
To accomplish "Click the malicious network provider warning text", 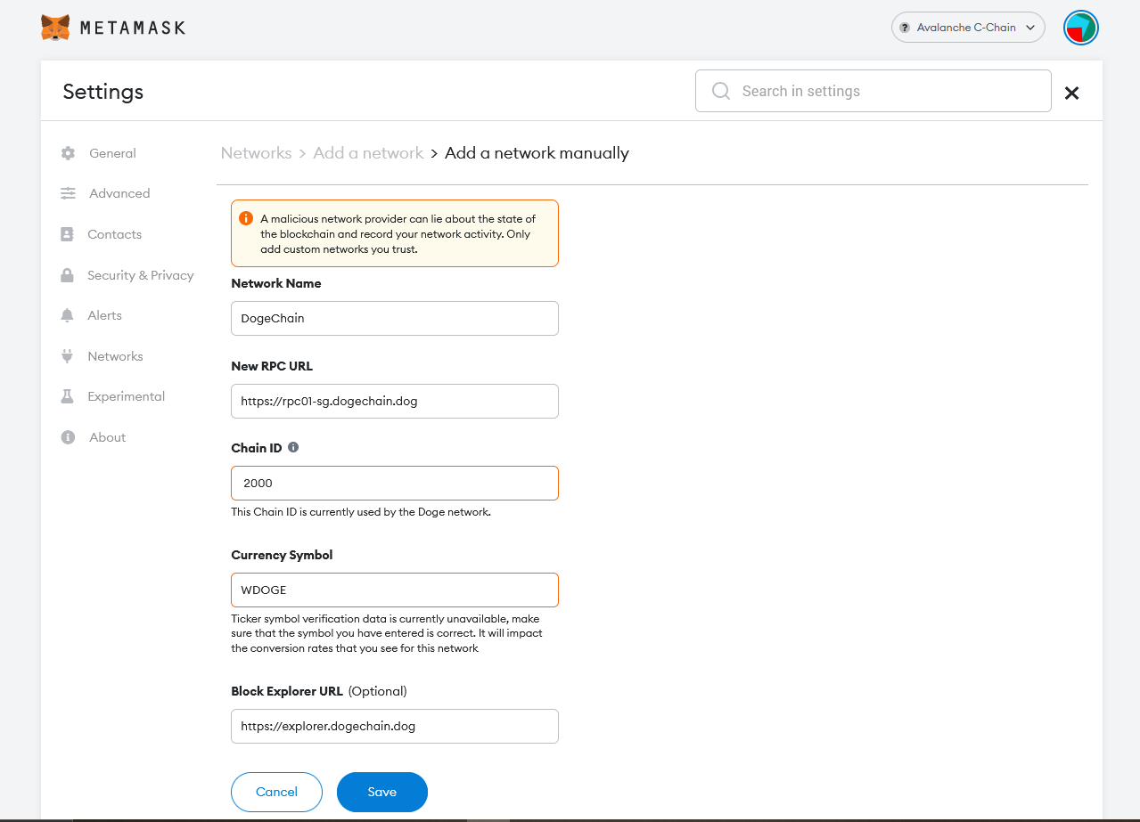I will (x=398, y=233).
